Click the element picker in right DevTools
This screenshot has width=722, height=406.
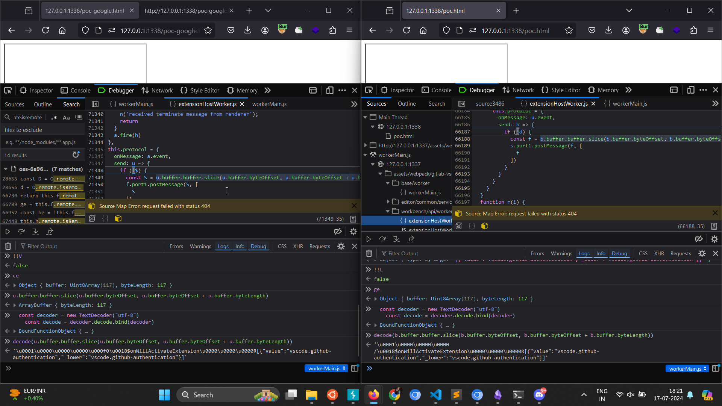click(369, 90)
